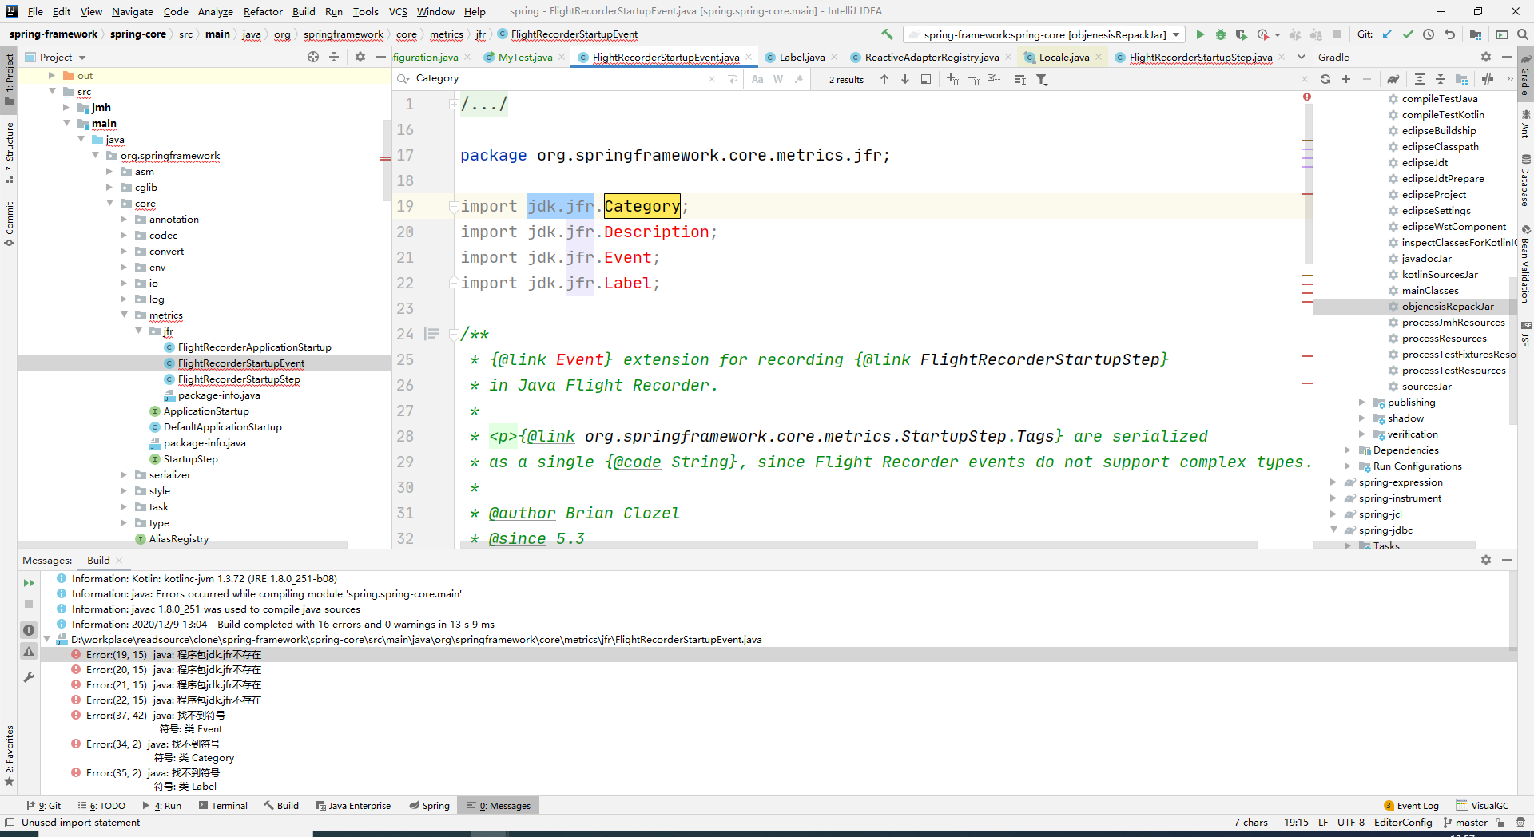Switch to ReactiveAdapterRegistry.java tab

coord(932,57)
